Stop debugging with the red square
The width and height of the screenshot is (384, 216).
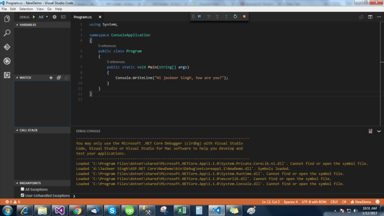(x=244, y=17)
